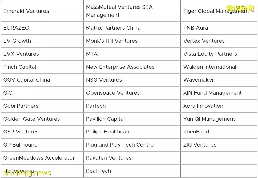Click the shicheng.news watermark link
Image resolution: width=258 pixels, height=178 pixels.
coord(26,173)
